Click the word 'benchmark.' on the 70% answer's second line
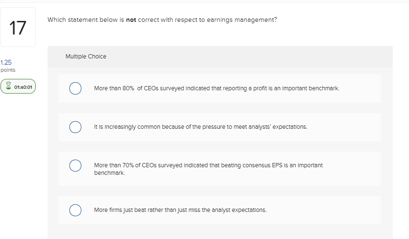The width and height of the screenshot is (409, 239). [110, 173]
